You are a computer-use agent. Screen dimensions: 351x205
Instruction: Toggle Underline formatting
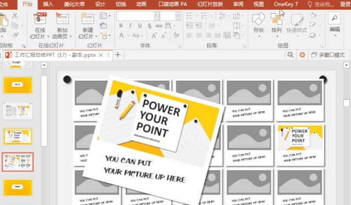click(x=140, y=25)
